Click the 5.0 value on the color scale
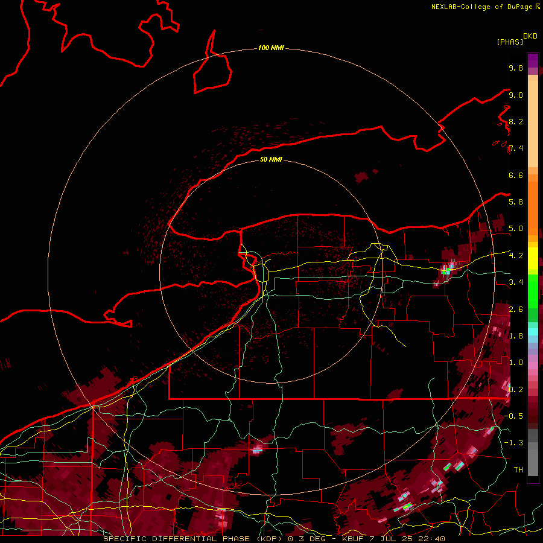 click(x=516, y=229)
